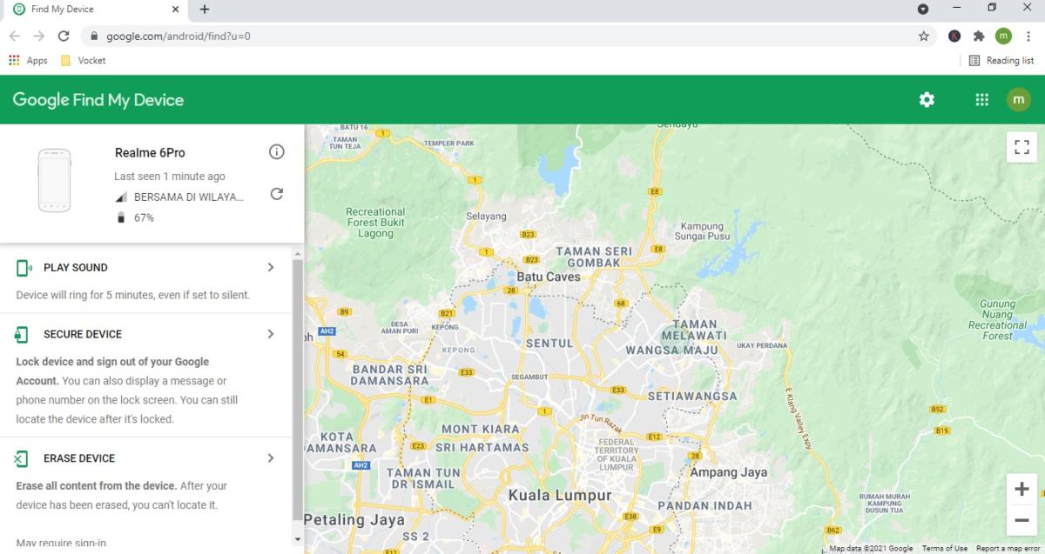1045x554 pixels.
Task: Select the Find My Device tab
Action: click(94, 10)
